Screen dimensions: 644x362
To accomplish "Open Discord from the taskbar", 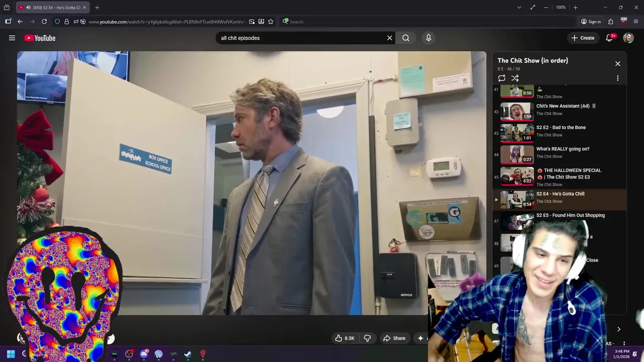I will tap(144, 354).
